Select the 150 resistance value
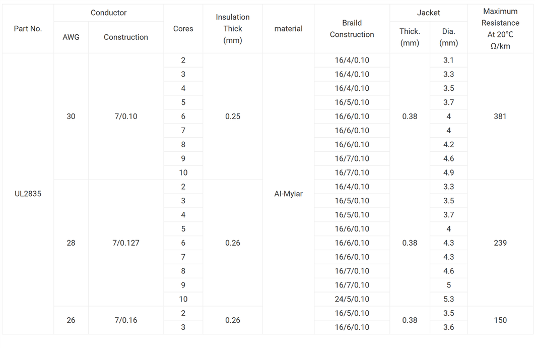Viewport: 535px width, 348px height. 500,320
